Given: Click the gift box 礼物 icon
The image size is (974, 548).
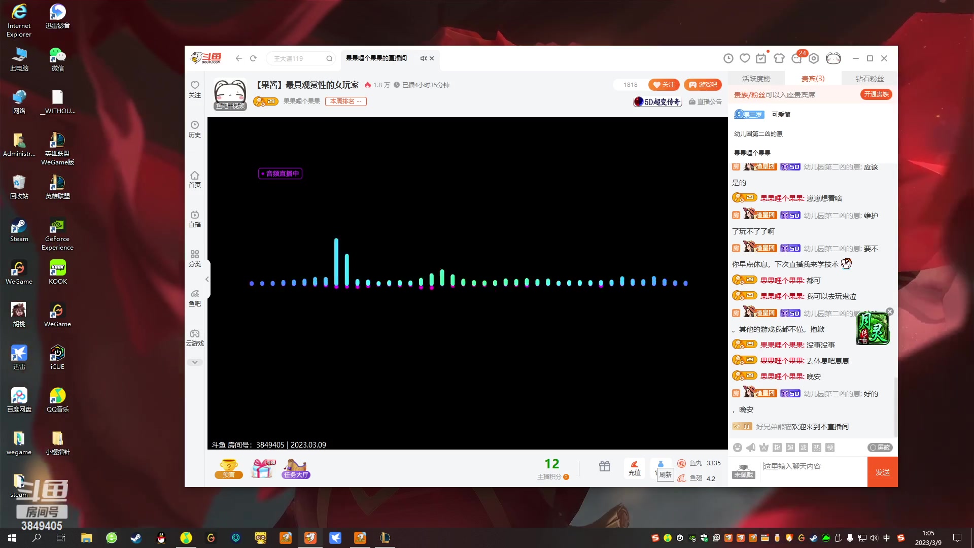Looking at the screenshot, I should [604, 466].
